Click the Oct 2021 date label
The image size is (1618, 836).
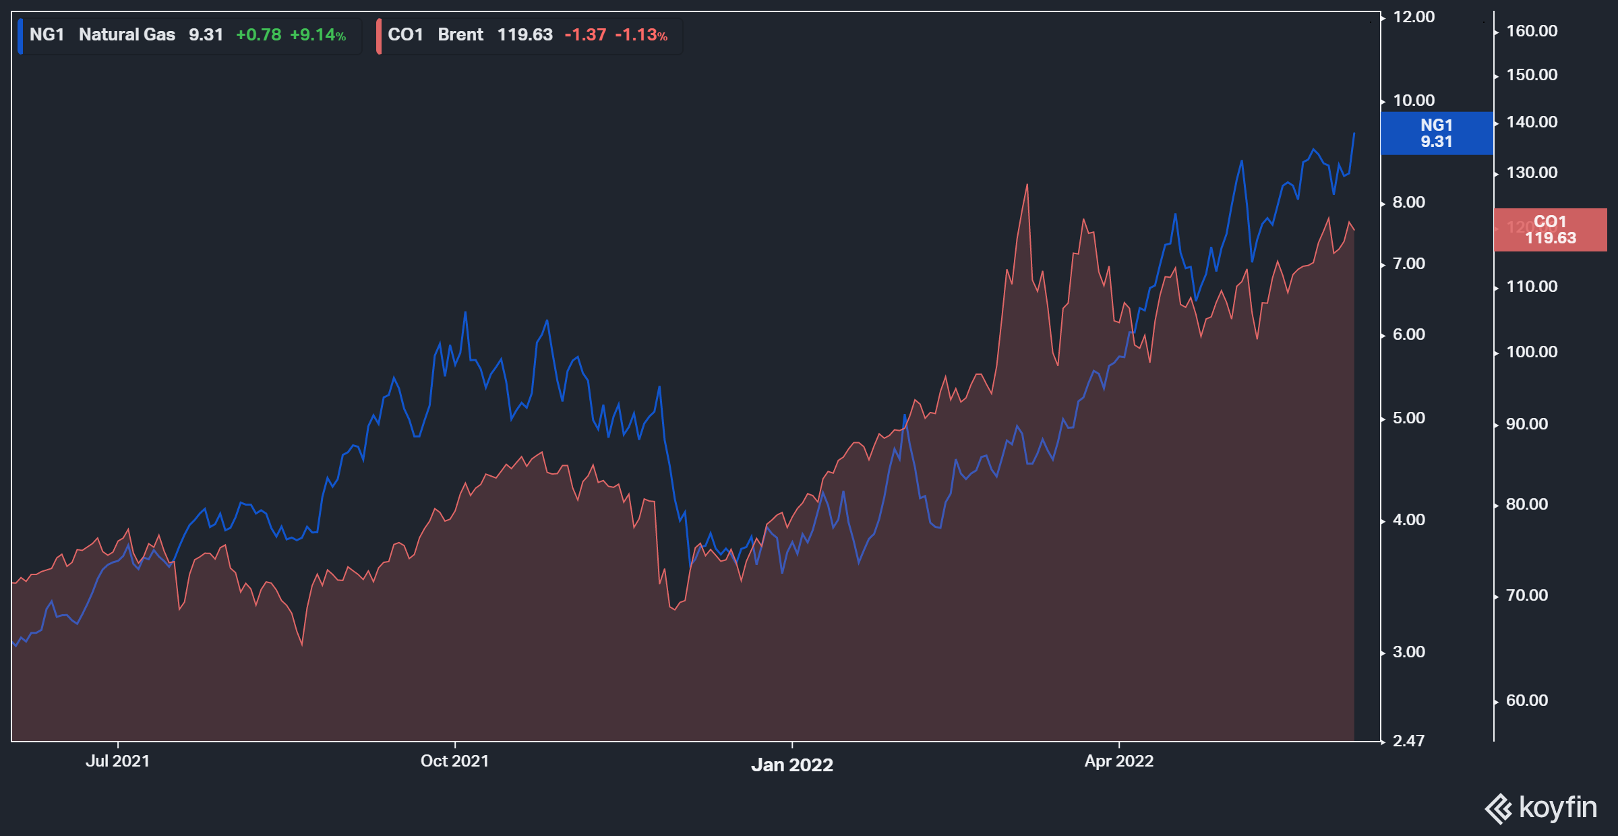coord(454,761)
